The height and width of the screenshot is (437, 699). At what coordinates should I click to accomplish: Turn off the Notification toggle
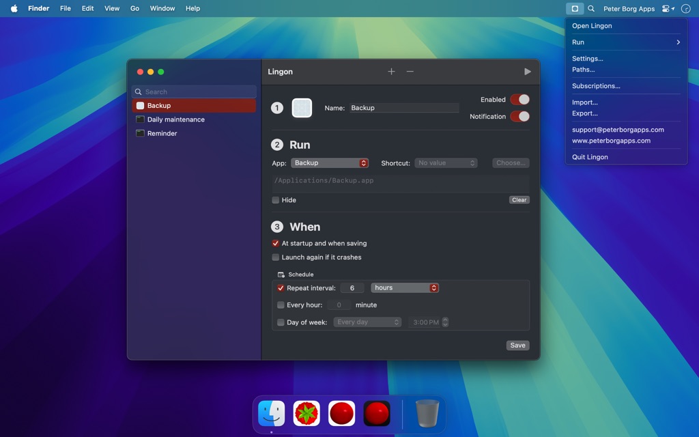pos(520,116)
